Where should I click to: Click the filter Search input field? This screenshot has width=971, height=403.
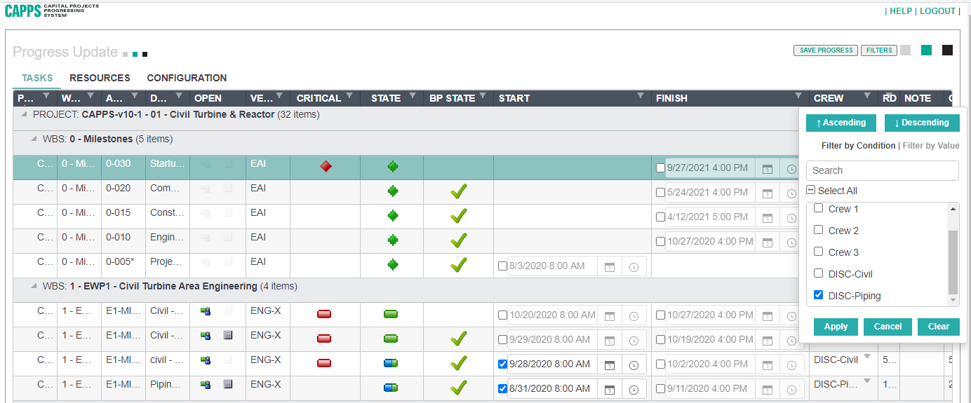tap(882, 170)
